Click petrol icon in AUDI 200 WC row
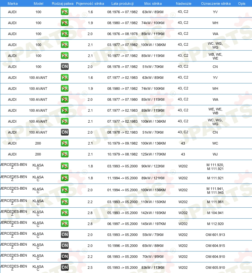 [65, 143]
